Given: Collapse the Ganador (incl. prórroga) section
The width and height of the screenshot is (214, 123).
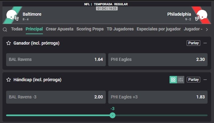Looking at the screenshot, I should pyautogui.click(x=205, y=43).
